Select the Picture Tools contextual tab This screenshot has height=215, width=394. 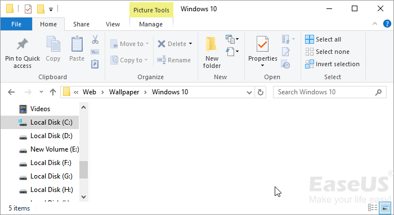click(151, 10)
